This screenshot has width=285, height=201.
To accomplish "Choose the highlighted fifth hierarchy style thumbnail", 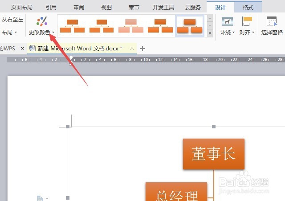I will tap(190, 26).
